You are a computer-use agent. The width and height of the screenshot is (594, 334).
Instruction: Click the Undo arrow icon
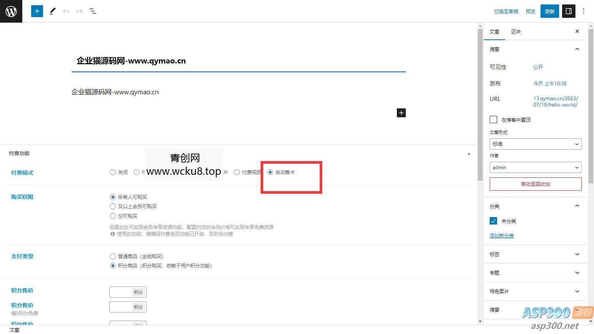[66, 11]
